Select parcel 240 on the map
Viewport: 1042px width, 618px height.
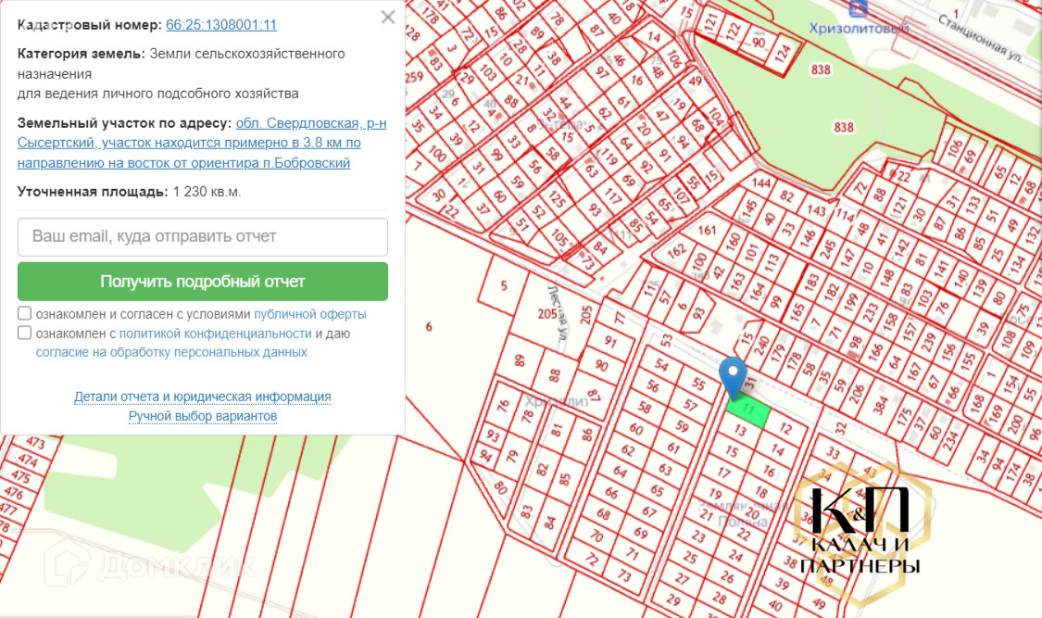761,345
